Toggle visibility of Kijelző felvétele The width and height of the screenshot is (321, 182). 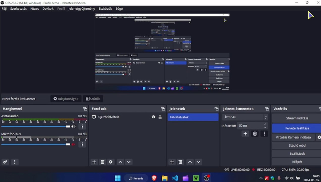coord(153,117)
